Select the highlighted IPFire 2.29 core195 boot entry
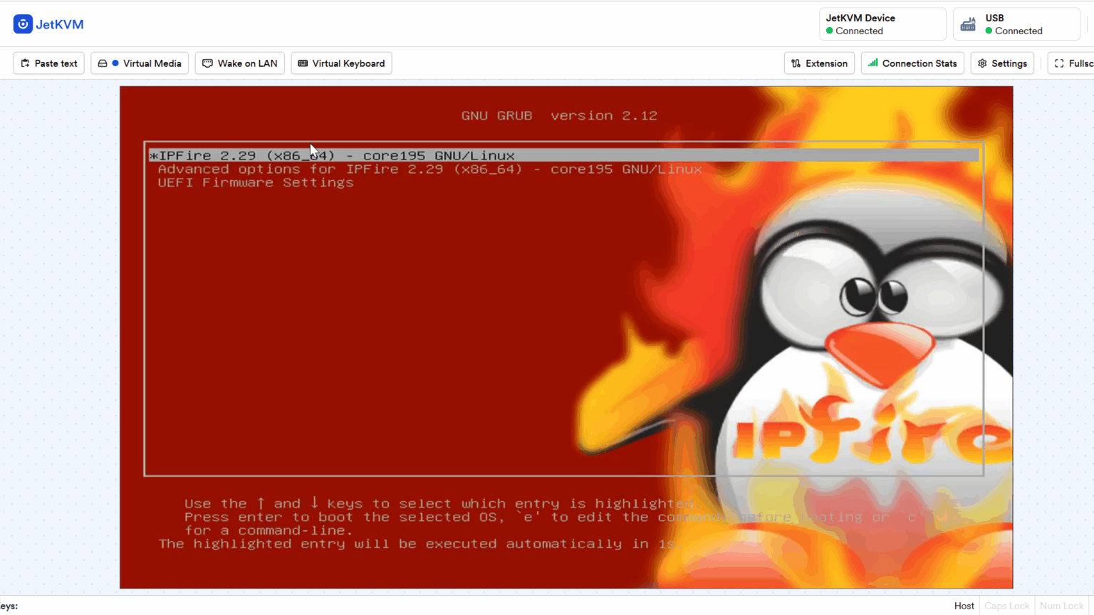The image size is (1094, 615). click(332, 155)
